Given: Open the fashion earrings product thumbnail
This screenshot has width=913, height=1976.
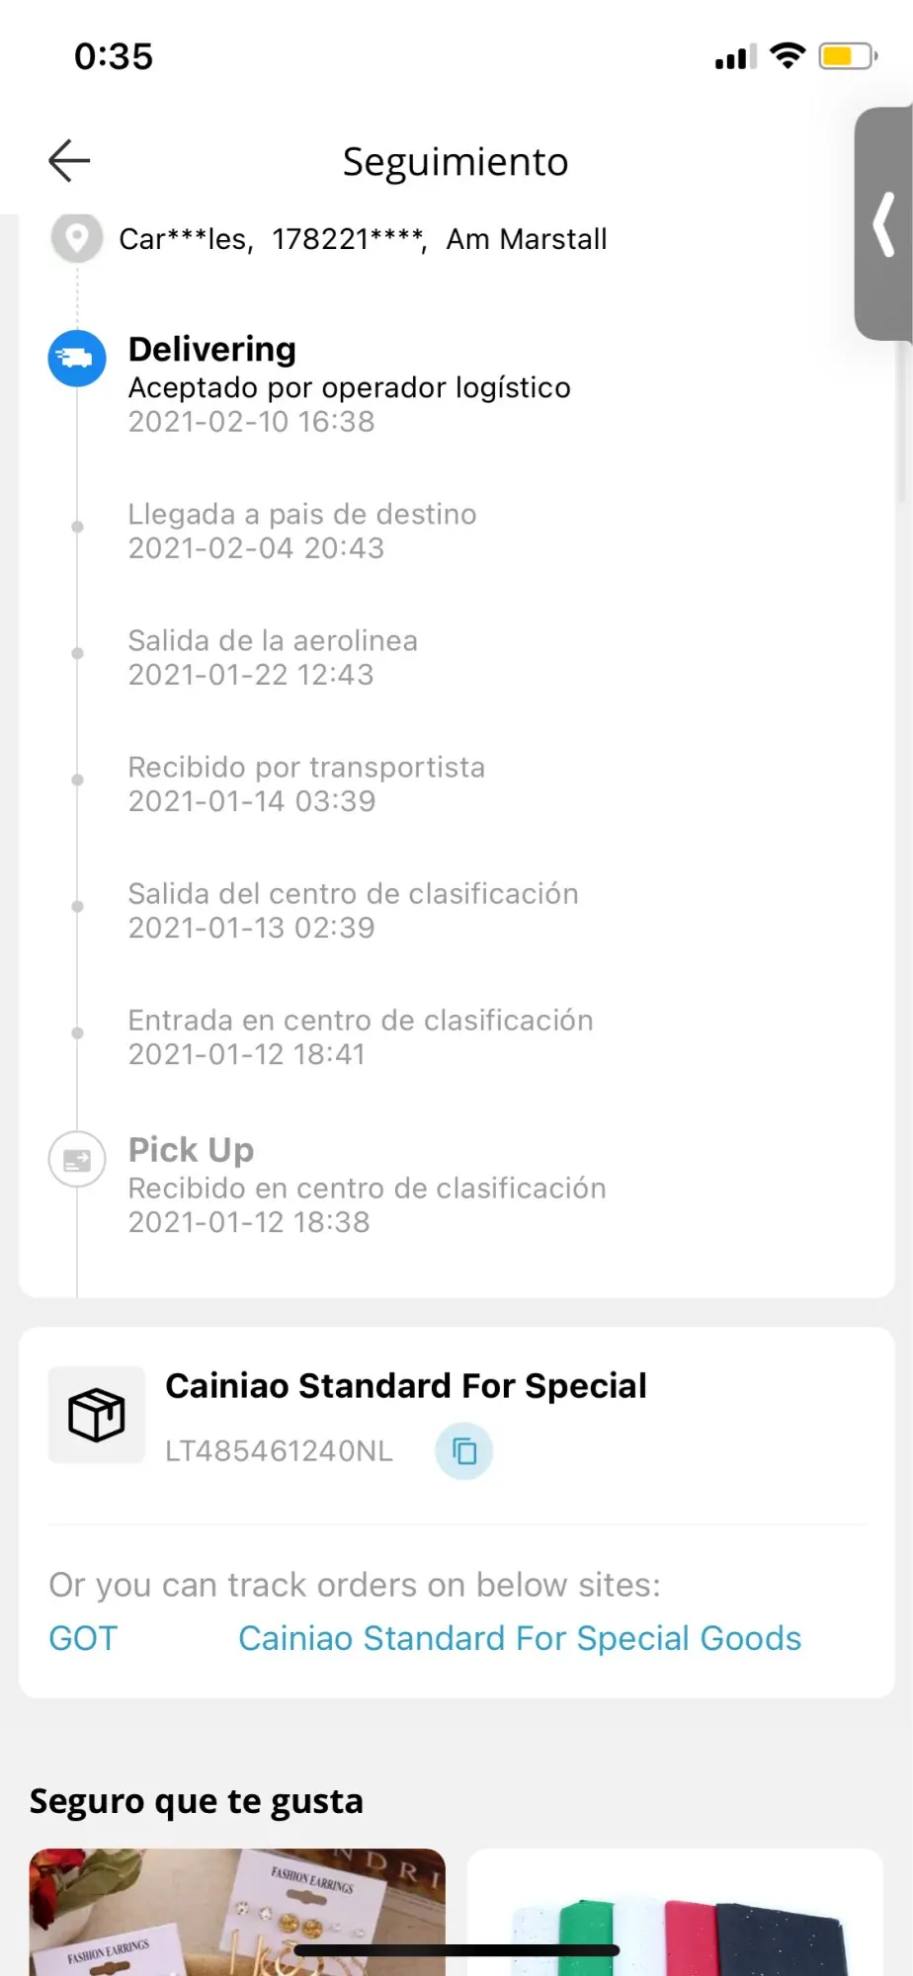Looking at the screenshot, I should [x=237, y=1912].
